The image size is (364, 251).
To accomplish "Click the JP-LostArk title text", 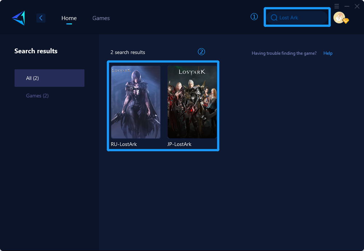I will (179, 144).
